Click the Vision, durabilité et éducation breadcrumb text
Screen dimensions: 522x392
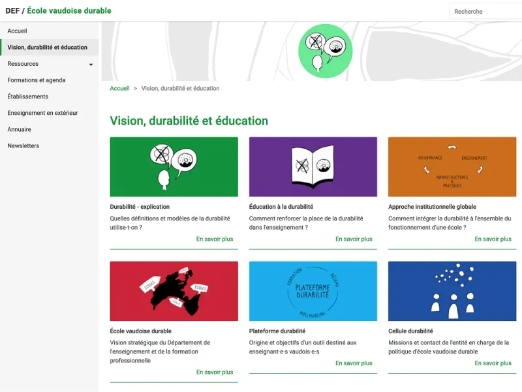coord(181,88)
